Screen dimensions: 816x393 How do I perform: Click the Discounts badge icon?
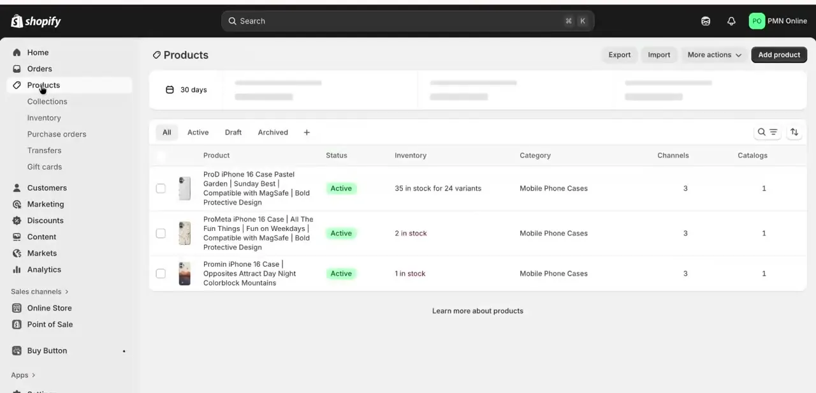click(x=17, y=221)
